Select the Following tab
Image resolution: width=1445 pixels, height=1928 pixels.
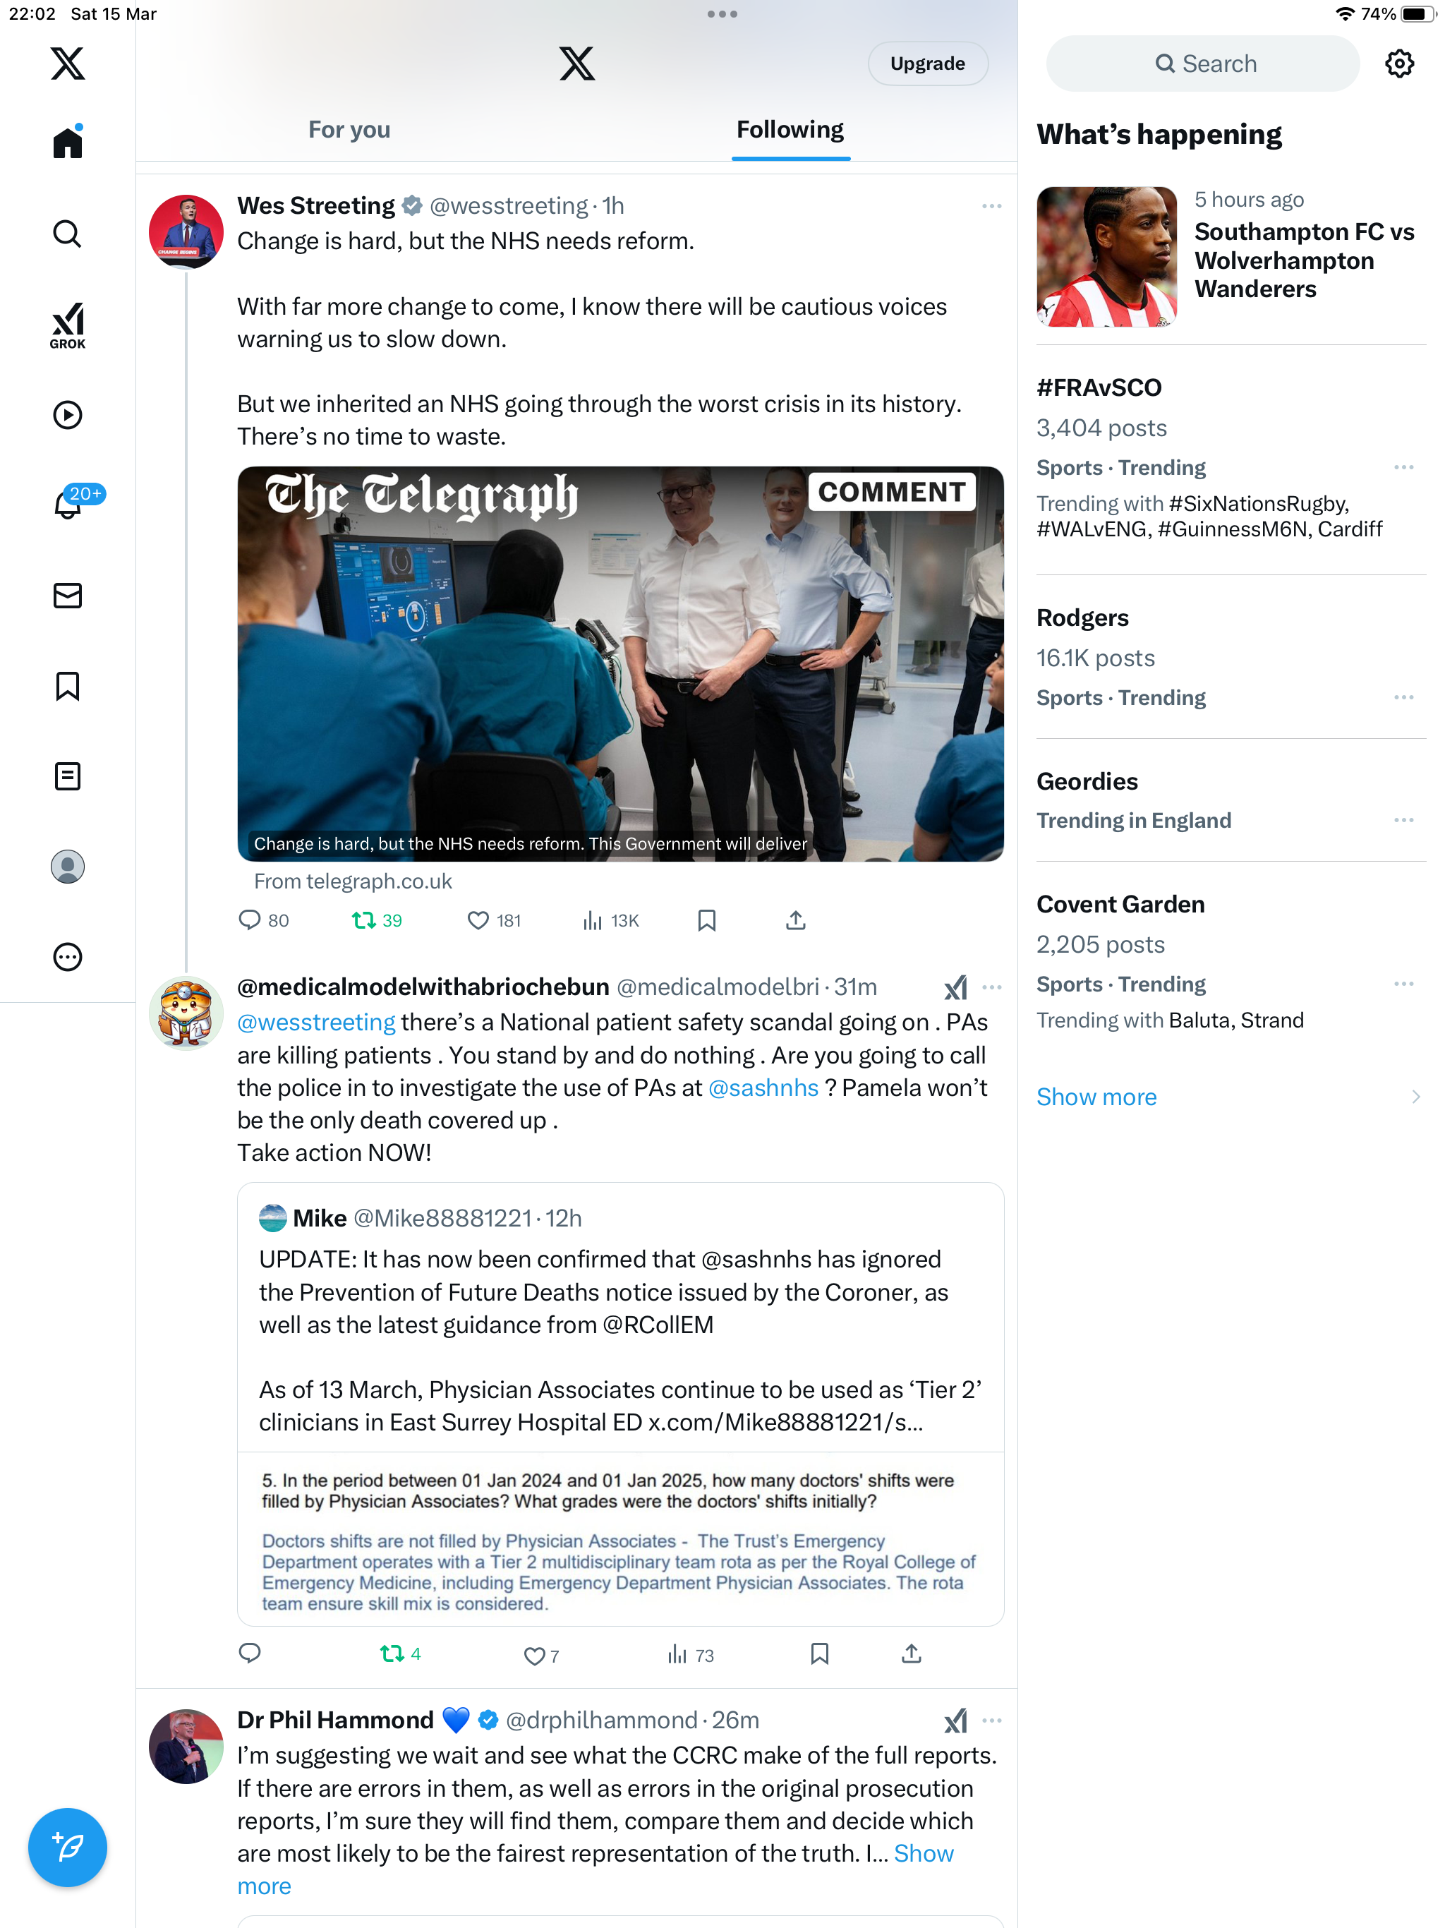point(790,129)
